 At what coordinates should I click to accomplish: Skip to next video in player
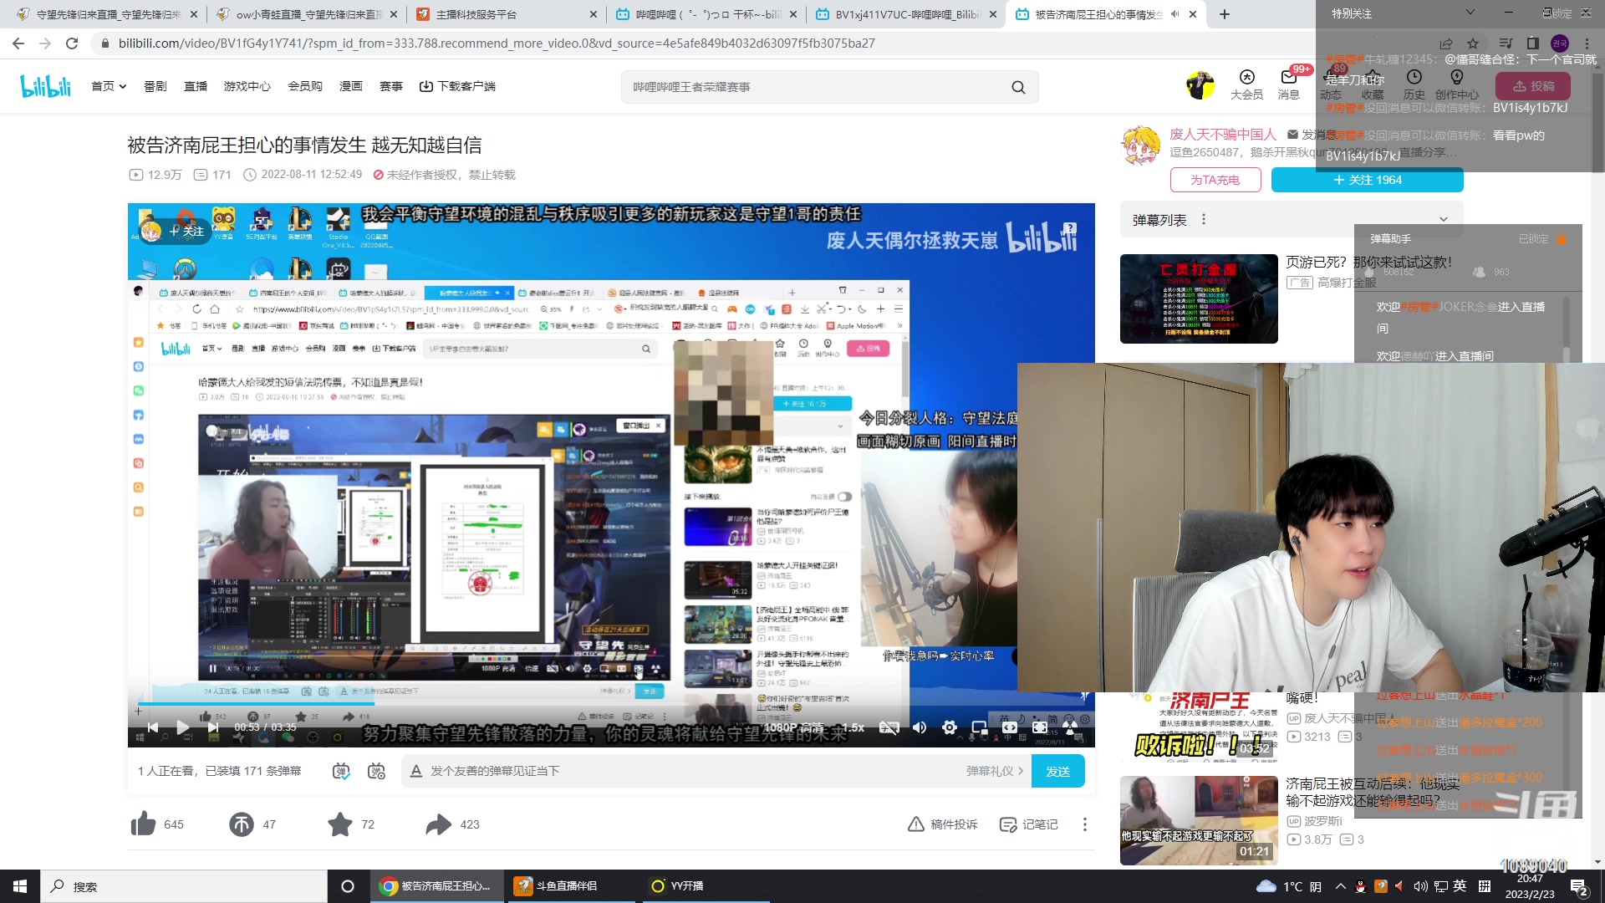[x=213, y=727]
